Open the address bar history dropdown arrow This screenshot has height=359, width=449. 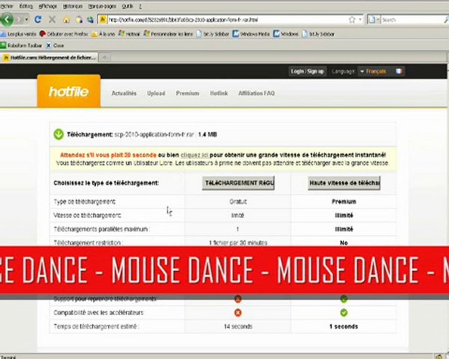(x=360, y=20)
